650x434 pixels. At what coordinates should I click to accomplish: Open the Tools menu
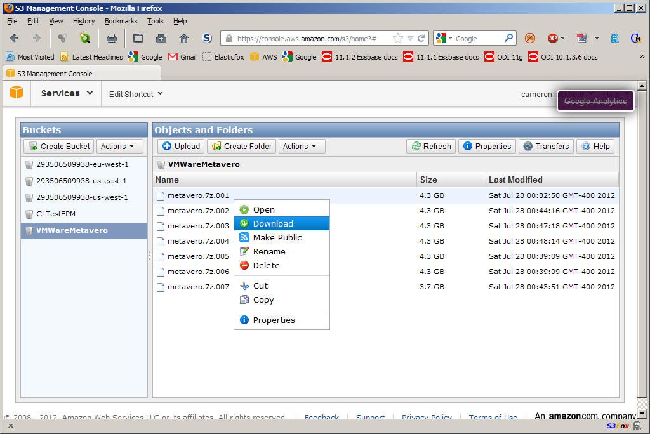[x=155, y=21]
